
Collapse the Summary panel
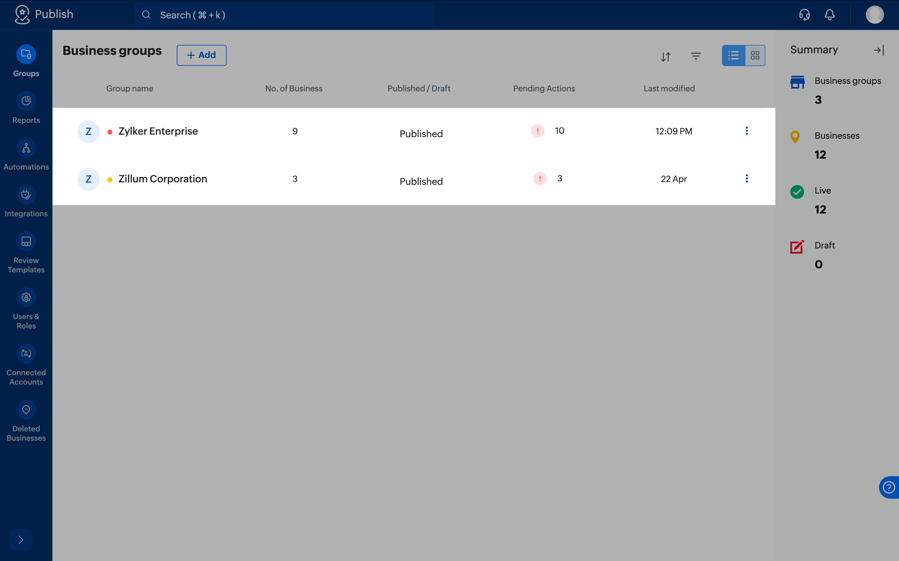point(879,50)
